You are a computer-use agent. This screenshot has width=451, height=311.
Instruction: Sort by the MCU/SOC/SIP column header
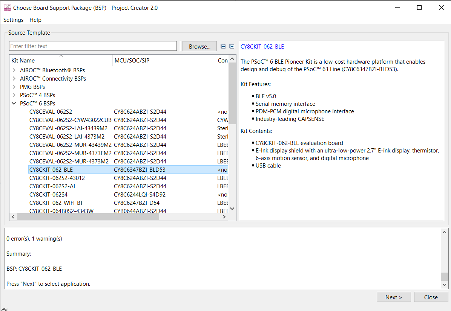(x=164, y=61)
